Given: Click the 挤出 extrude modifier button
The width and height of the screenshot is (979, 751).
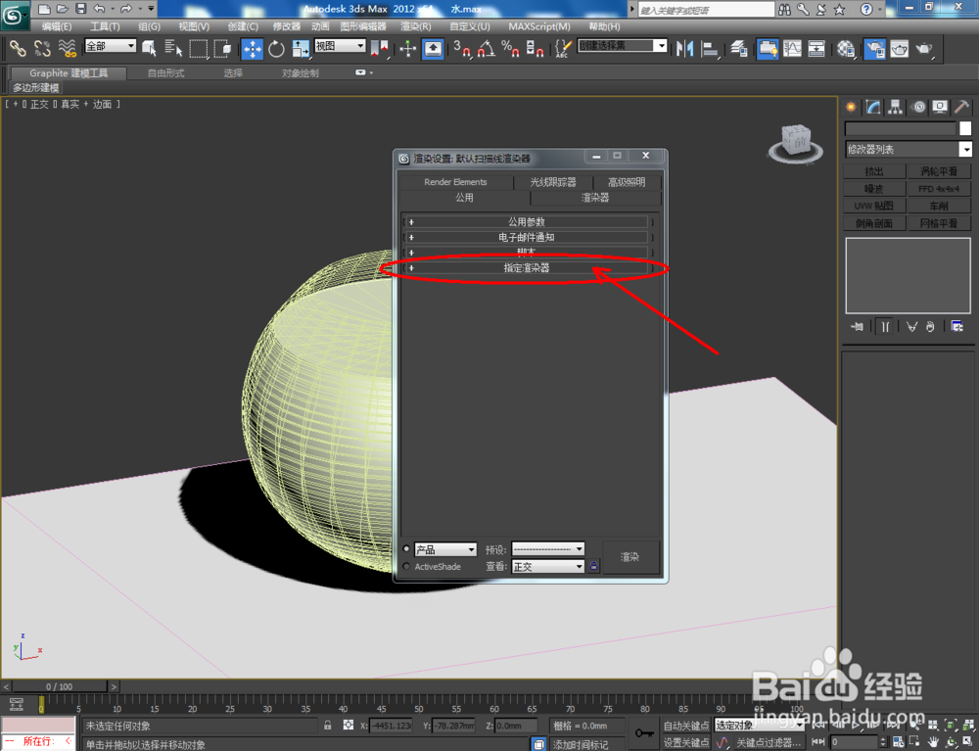Looking at the screenshot, I should (x=874, y=171).
